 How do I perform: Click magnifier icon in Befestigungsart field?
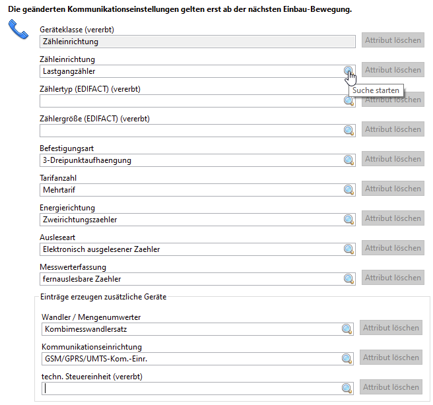pos(349,160)
